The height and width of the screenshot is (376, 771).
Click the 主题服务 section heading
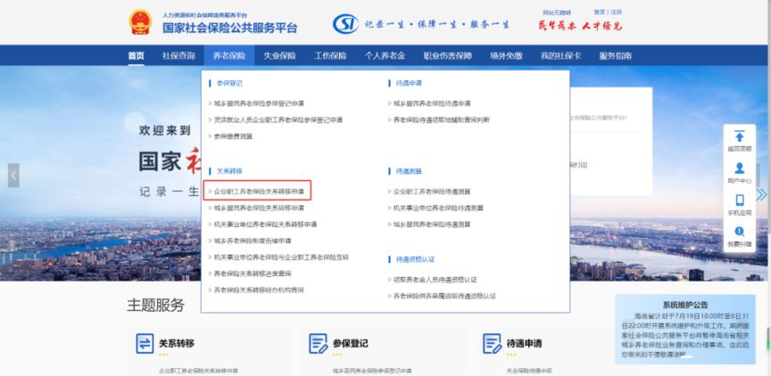155,306
